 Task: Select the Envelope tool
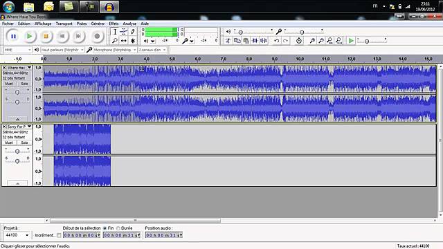(x=124, y=32)
